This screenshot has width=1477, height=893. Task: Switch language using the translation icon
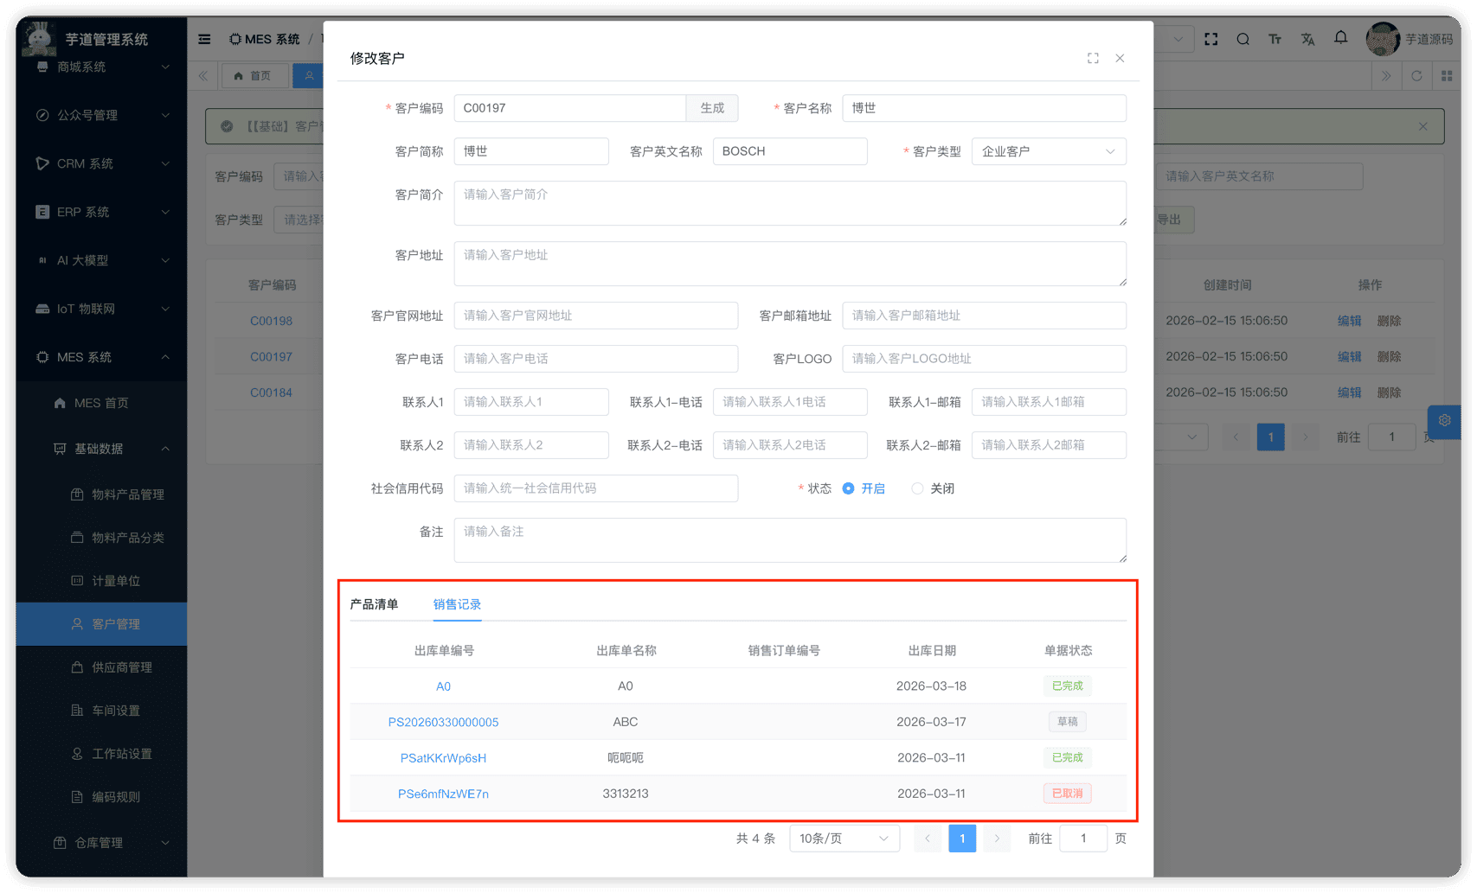[x=1307, y=39]
